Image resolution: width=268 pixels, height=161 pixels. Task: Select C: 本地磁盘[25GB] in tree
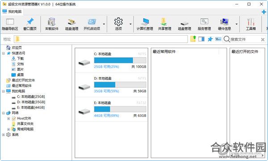tap(31, 97)
